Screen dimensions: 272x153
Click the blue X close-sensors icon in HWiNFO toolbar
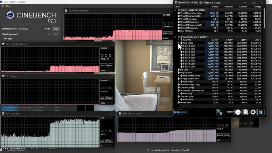point(261,112)
